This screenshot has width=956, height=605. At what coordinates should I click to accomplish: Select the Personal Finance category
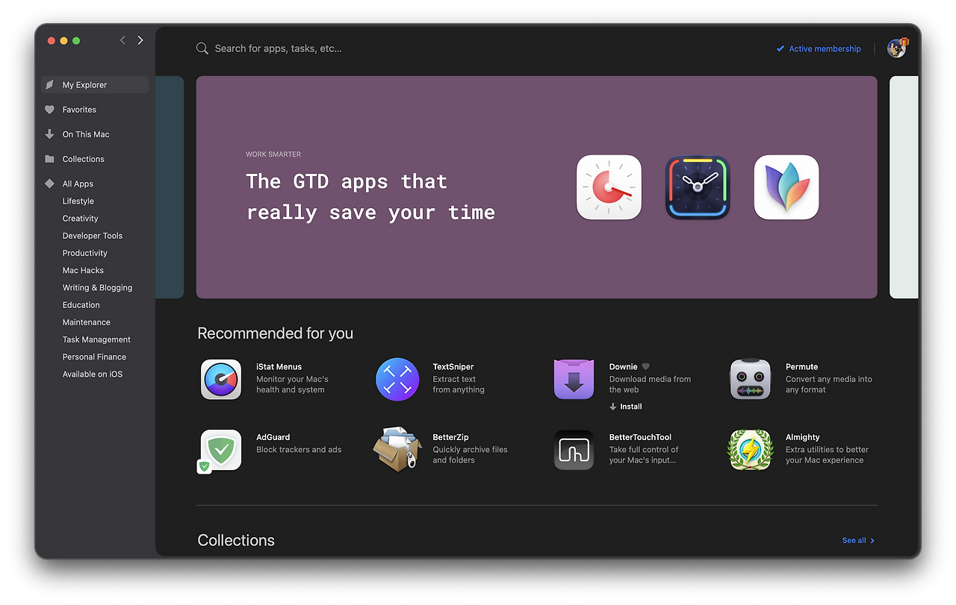click(x=94, y=357)
